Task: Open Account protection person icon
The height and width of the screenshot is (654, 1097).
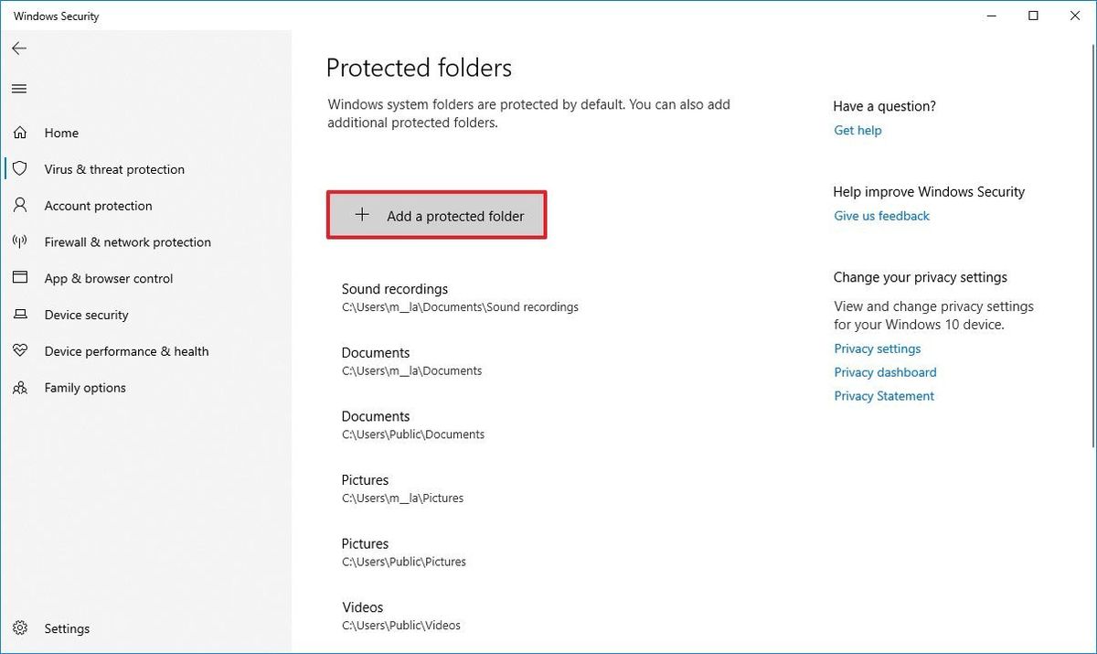Action: (20, 206)
